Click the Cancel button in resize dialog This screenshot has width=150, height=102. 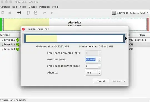click(x=101, y=81)
